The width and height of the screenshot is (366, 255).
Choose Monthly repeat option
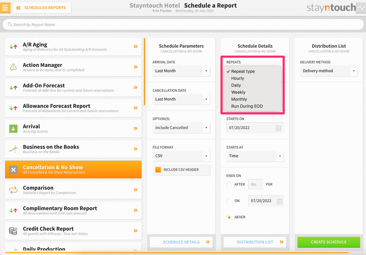pyautogui.click(x=253, y=99)
